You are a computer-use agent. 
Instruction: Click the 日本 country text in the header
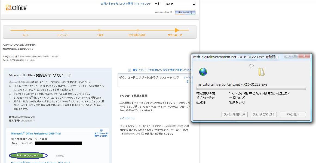(x=158, y=4)
